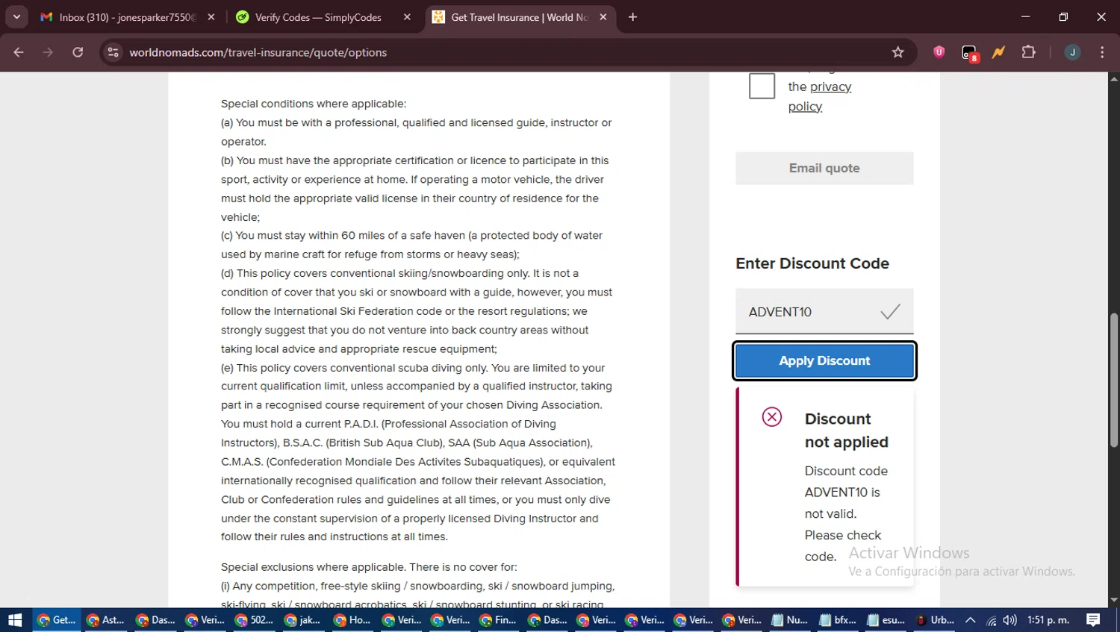Close the Gmail Inbox tab
1120x632 pixels.
(211, 17)
